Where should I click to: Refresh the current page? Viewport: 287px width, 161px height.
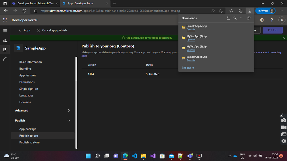pyautogui.click(x=24, y=11)
